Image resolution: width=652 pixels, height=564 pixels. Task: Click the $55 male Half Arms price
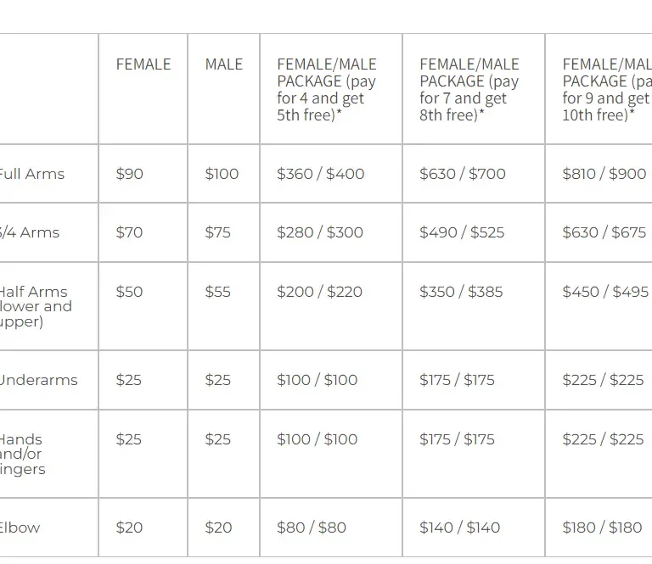click(217, 292)
